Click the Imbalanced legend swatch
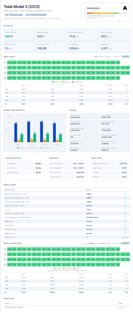The height and width of the screenshot is (312, 133). point(72,82)
